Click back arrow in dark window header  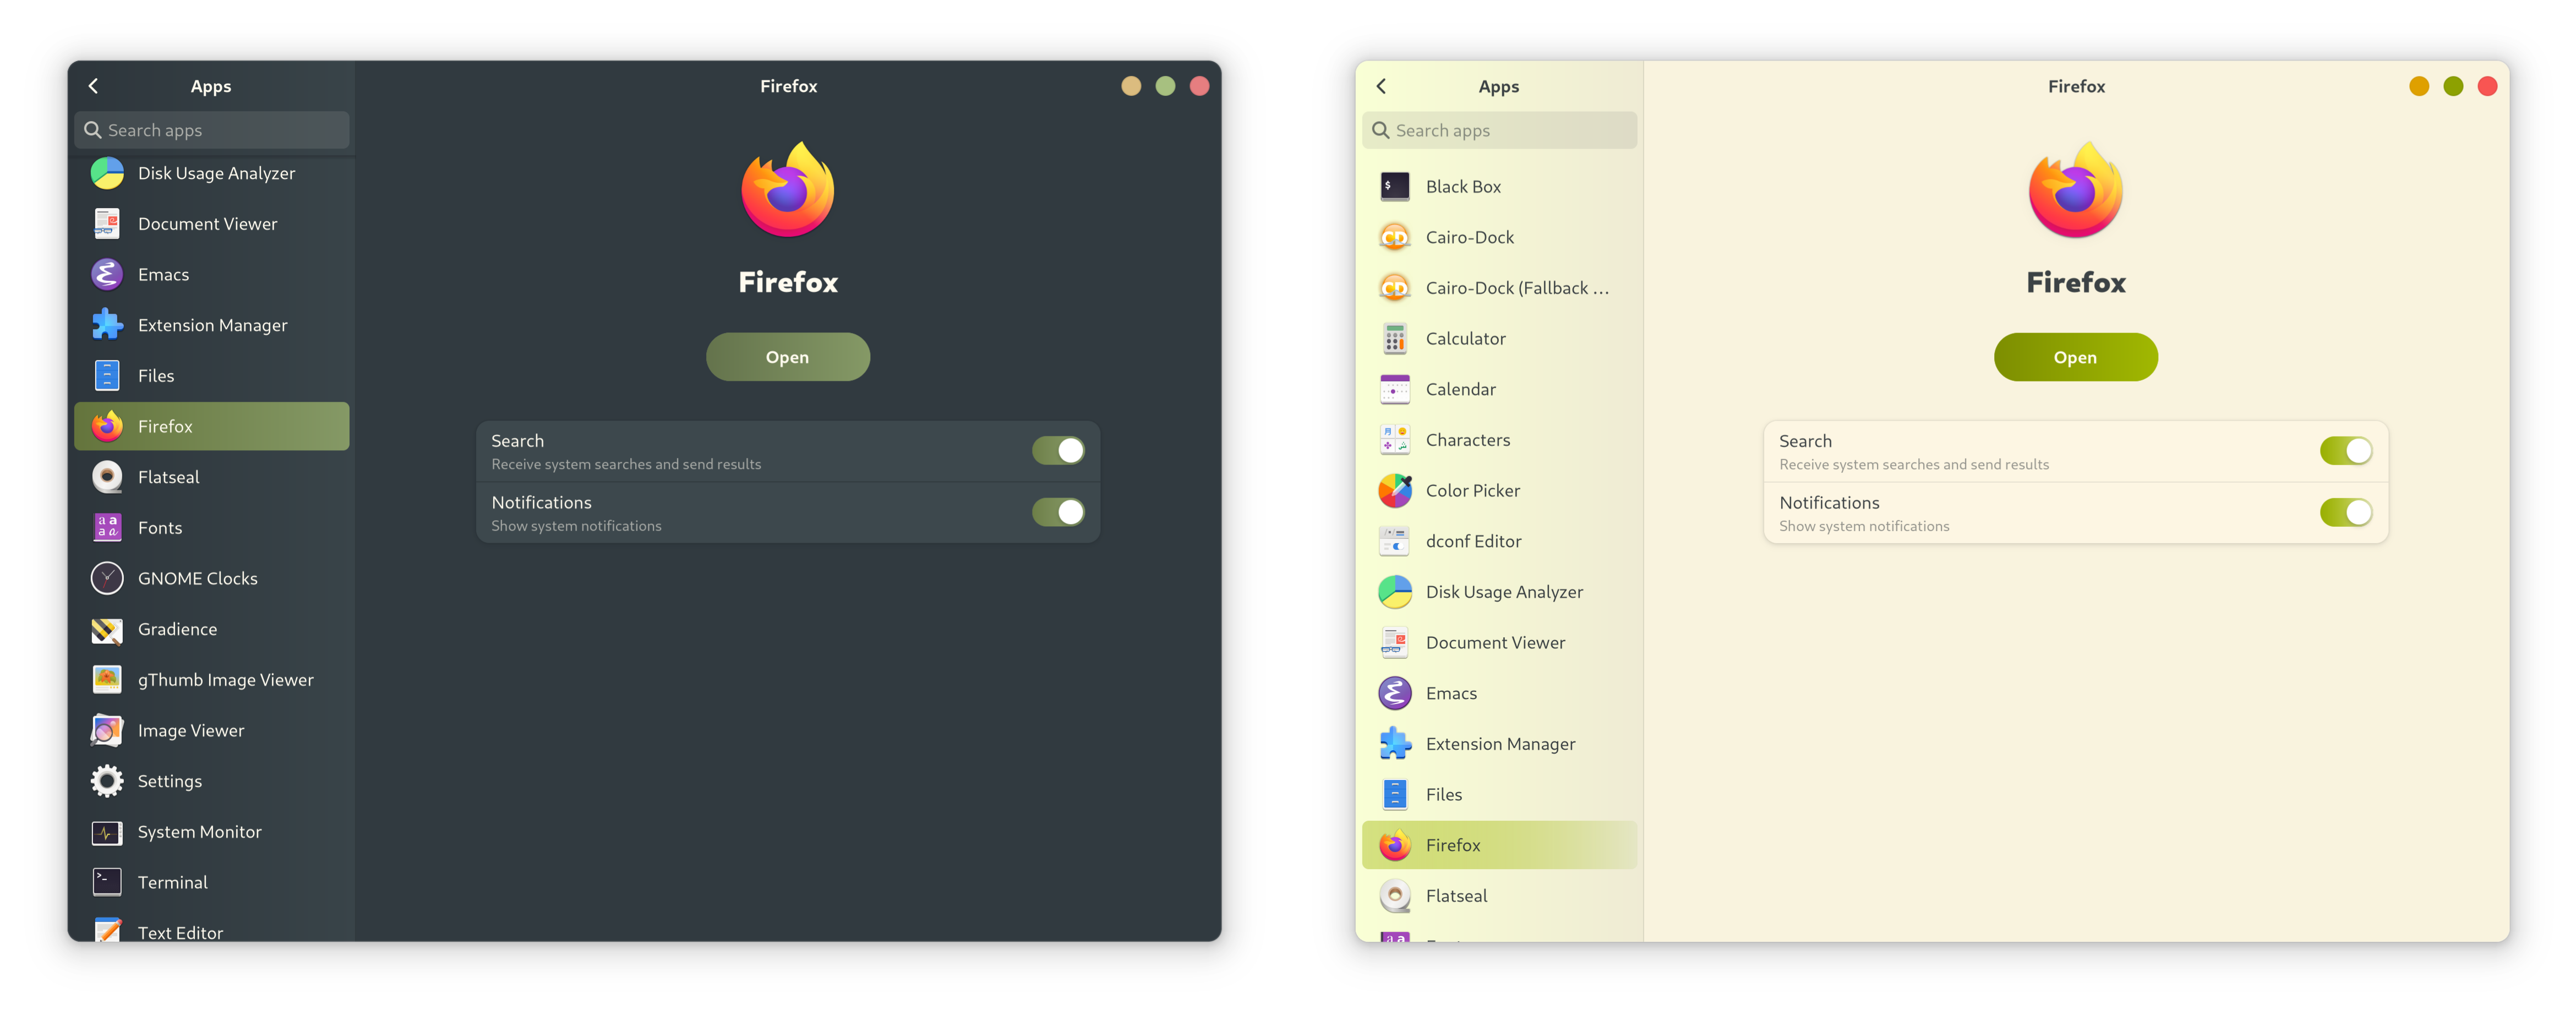[94, 86]
